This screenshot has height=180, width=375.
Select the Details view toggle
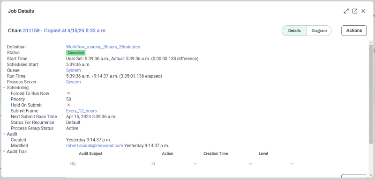(294, 31)
